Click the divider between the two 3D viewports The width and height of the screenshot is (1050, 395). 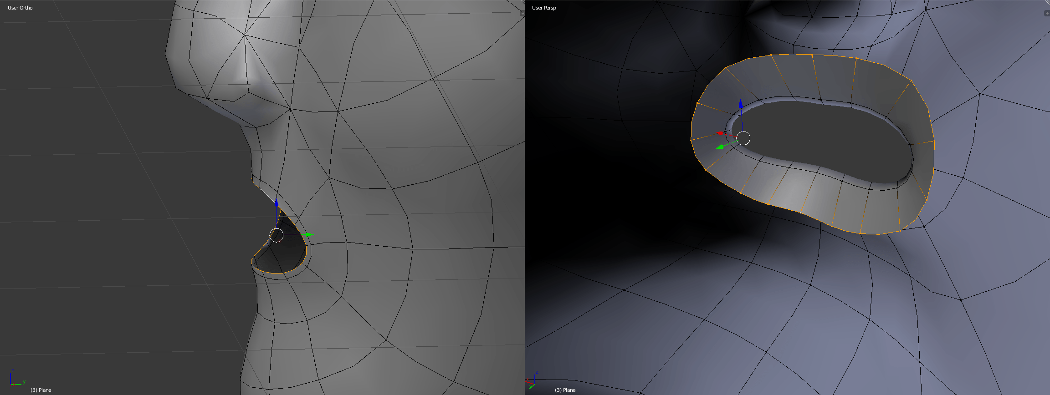tap(525, 197)
